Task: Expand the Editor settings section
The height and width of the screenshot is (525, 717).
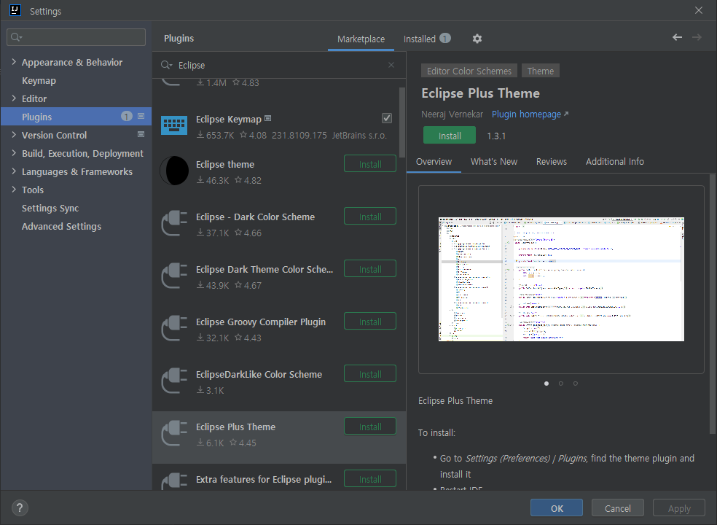Action: [14, 98]
